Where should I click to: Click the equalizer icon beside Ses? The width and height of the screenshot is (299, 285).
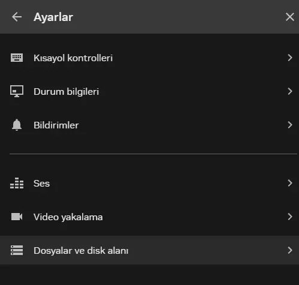click(17, 183)
